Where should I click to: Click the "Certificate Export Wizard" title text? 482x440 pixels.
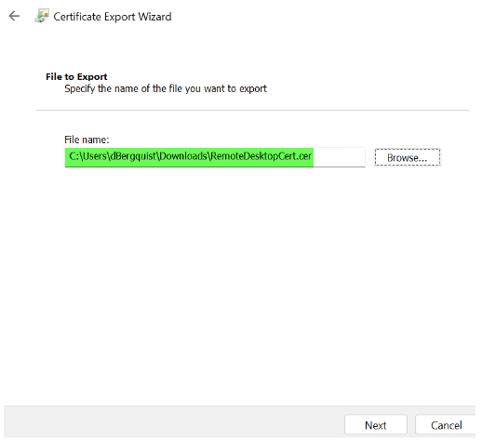(113, 17)
